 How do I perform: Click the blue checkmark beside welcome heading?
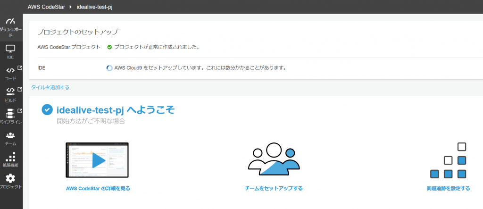point(47,109)
